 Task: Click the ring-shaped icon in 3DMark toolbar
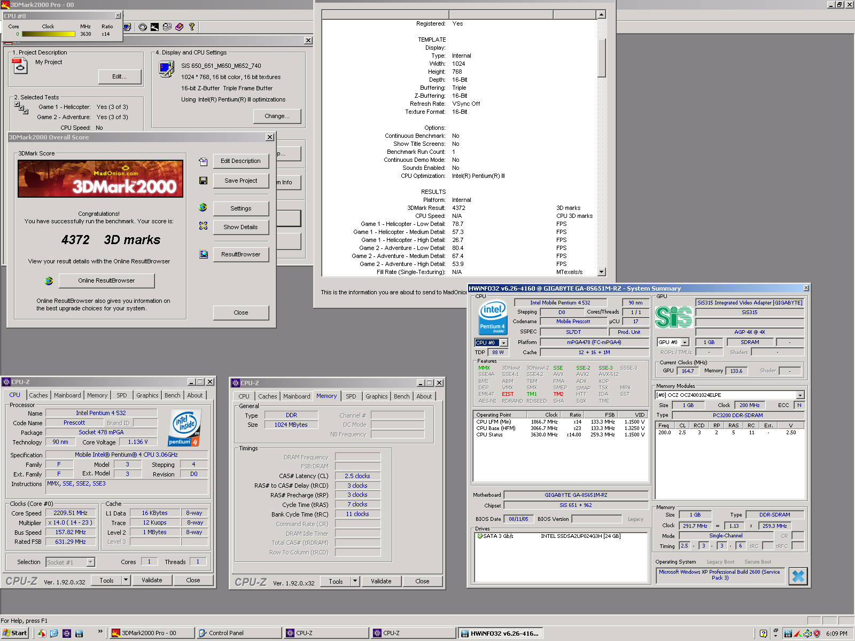tap(143, 27)
